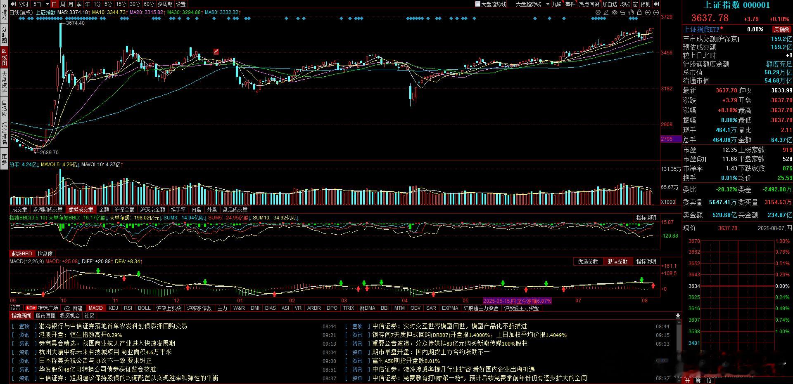The height and width of the screenshot is (384, 793).
Task: Open the 上证指数ETF link
Action: (x=701, y=29)
